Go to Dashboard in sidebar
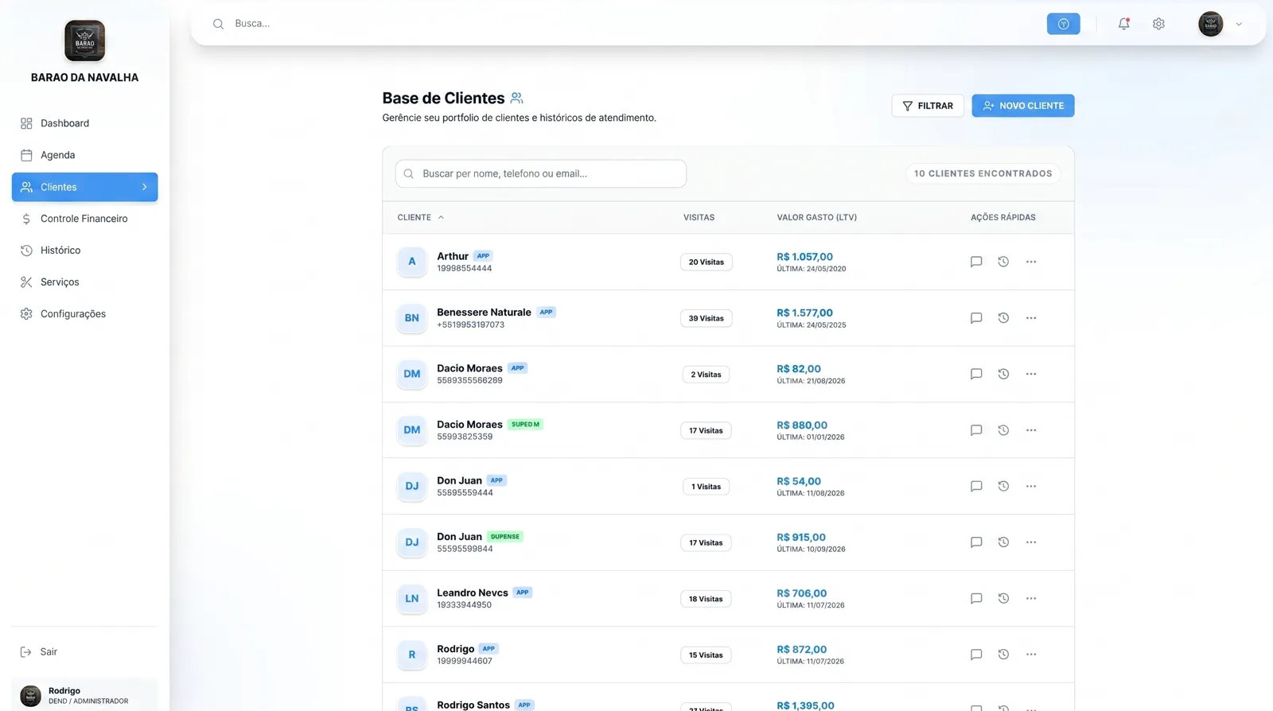Viewport: 1273px width, 711px height. [84, 123]
